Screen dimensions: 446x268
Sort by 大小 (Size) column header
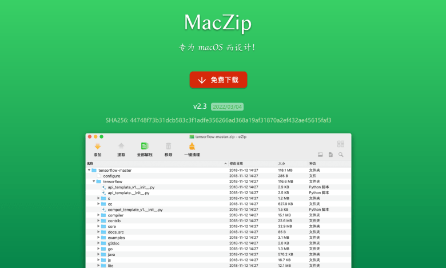tap(281, 163)
